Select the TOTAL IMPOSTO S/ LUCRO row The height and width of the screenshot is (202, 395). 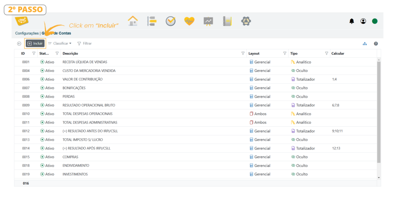(x=196, y=140)
